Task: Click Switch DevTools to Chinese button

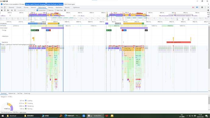Action: coord(55,4)
